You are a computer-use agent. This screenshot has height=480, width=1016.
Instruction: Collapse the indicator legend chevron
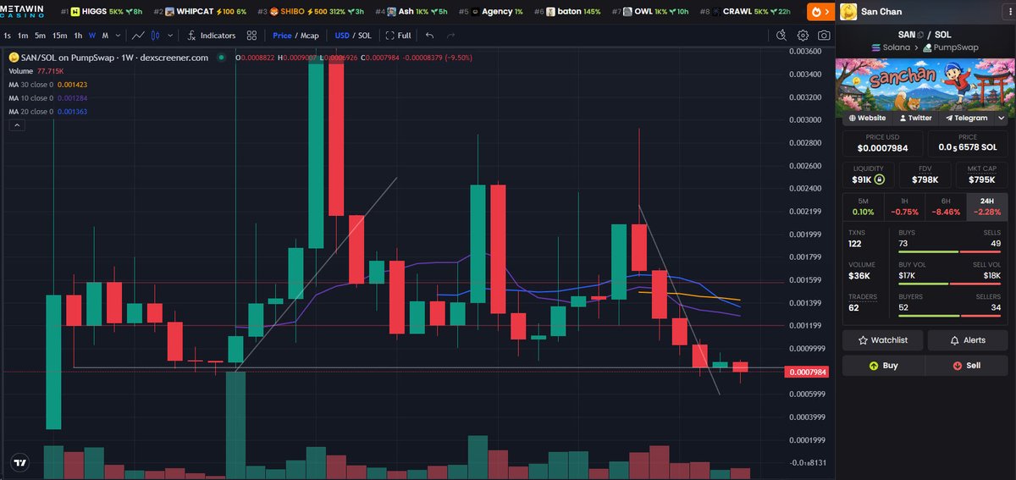(17, 124)
